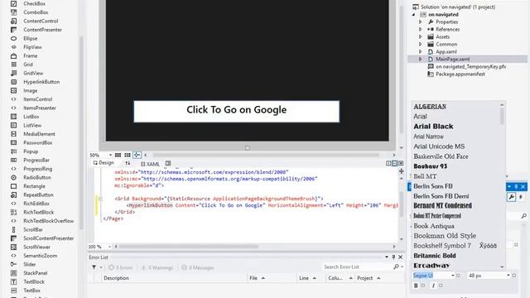Expand the Assets folder node

tap(421, 36)
